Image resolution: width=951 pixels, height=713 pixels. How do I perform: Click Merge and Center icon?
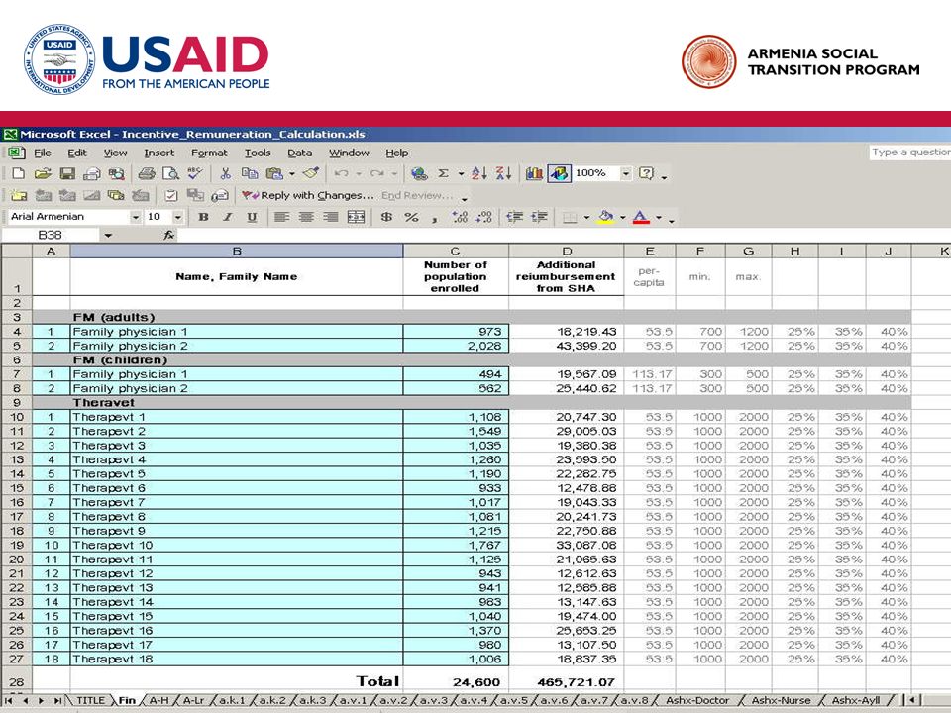tap(356, 217)
